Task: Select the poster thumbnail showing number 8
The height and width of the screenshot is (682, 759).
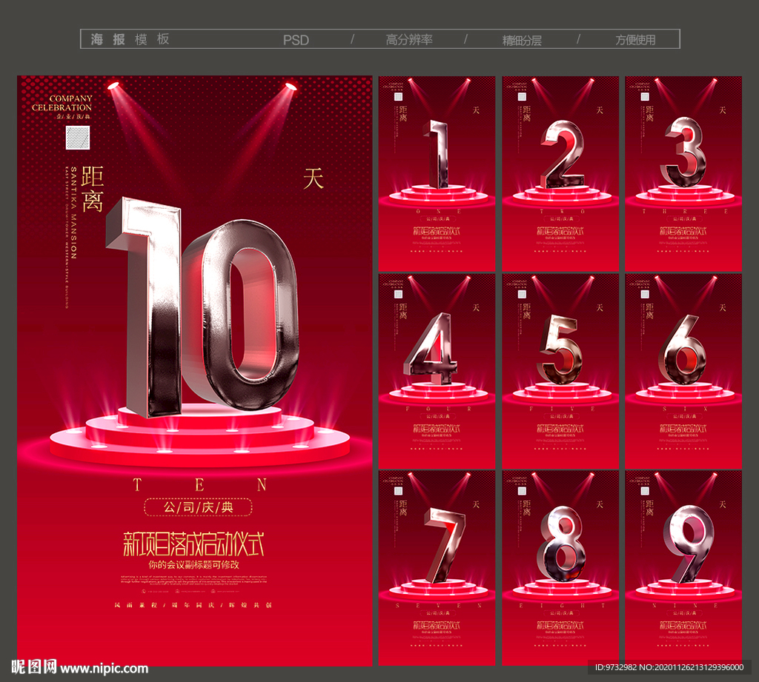Action: tap(560, 568)
